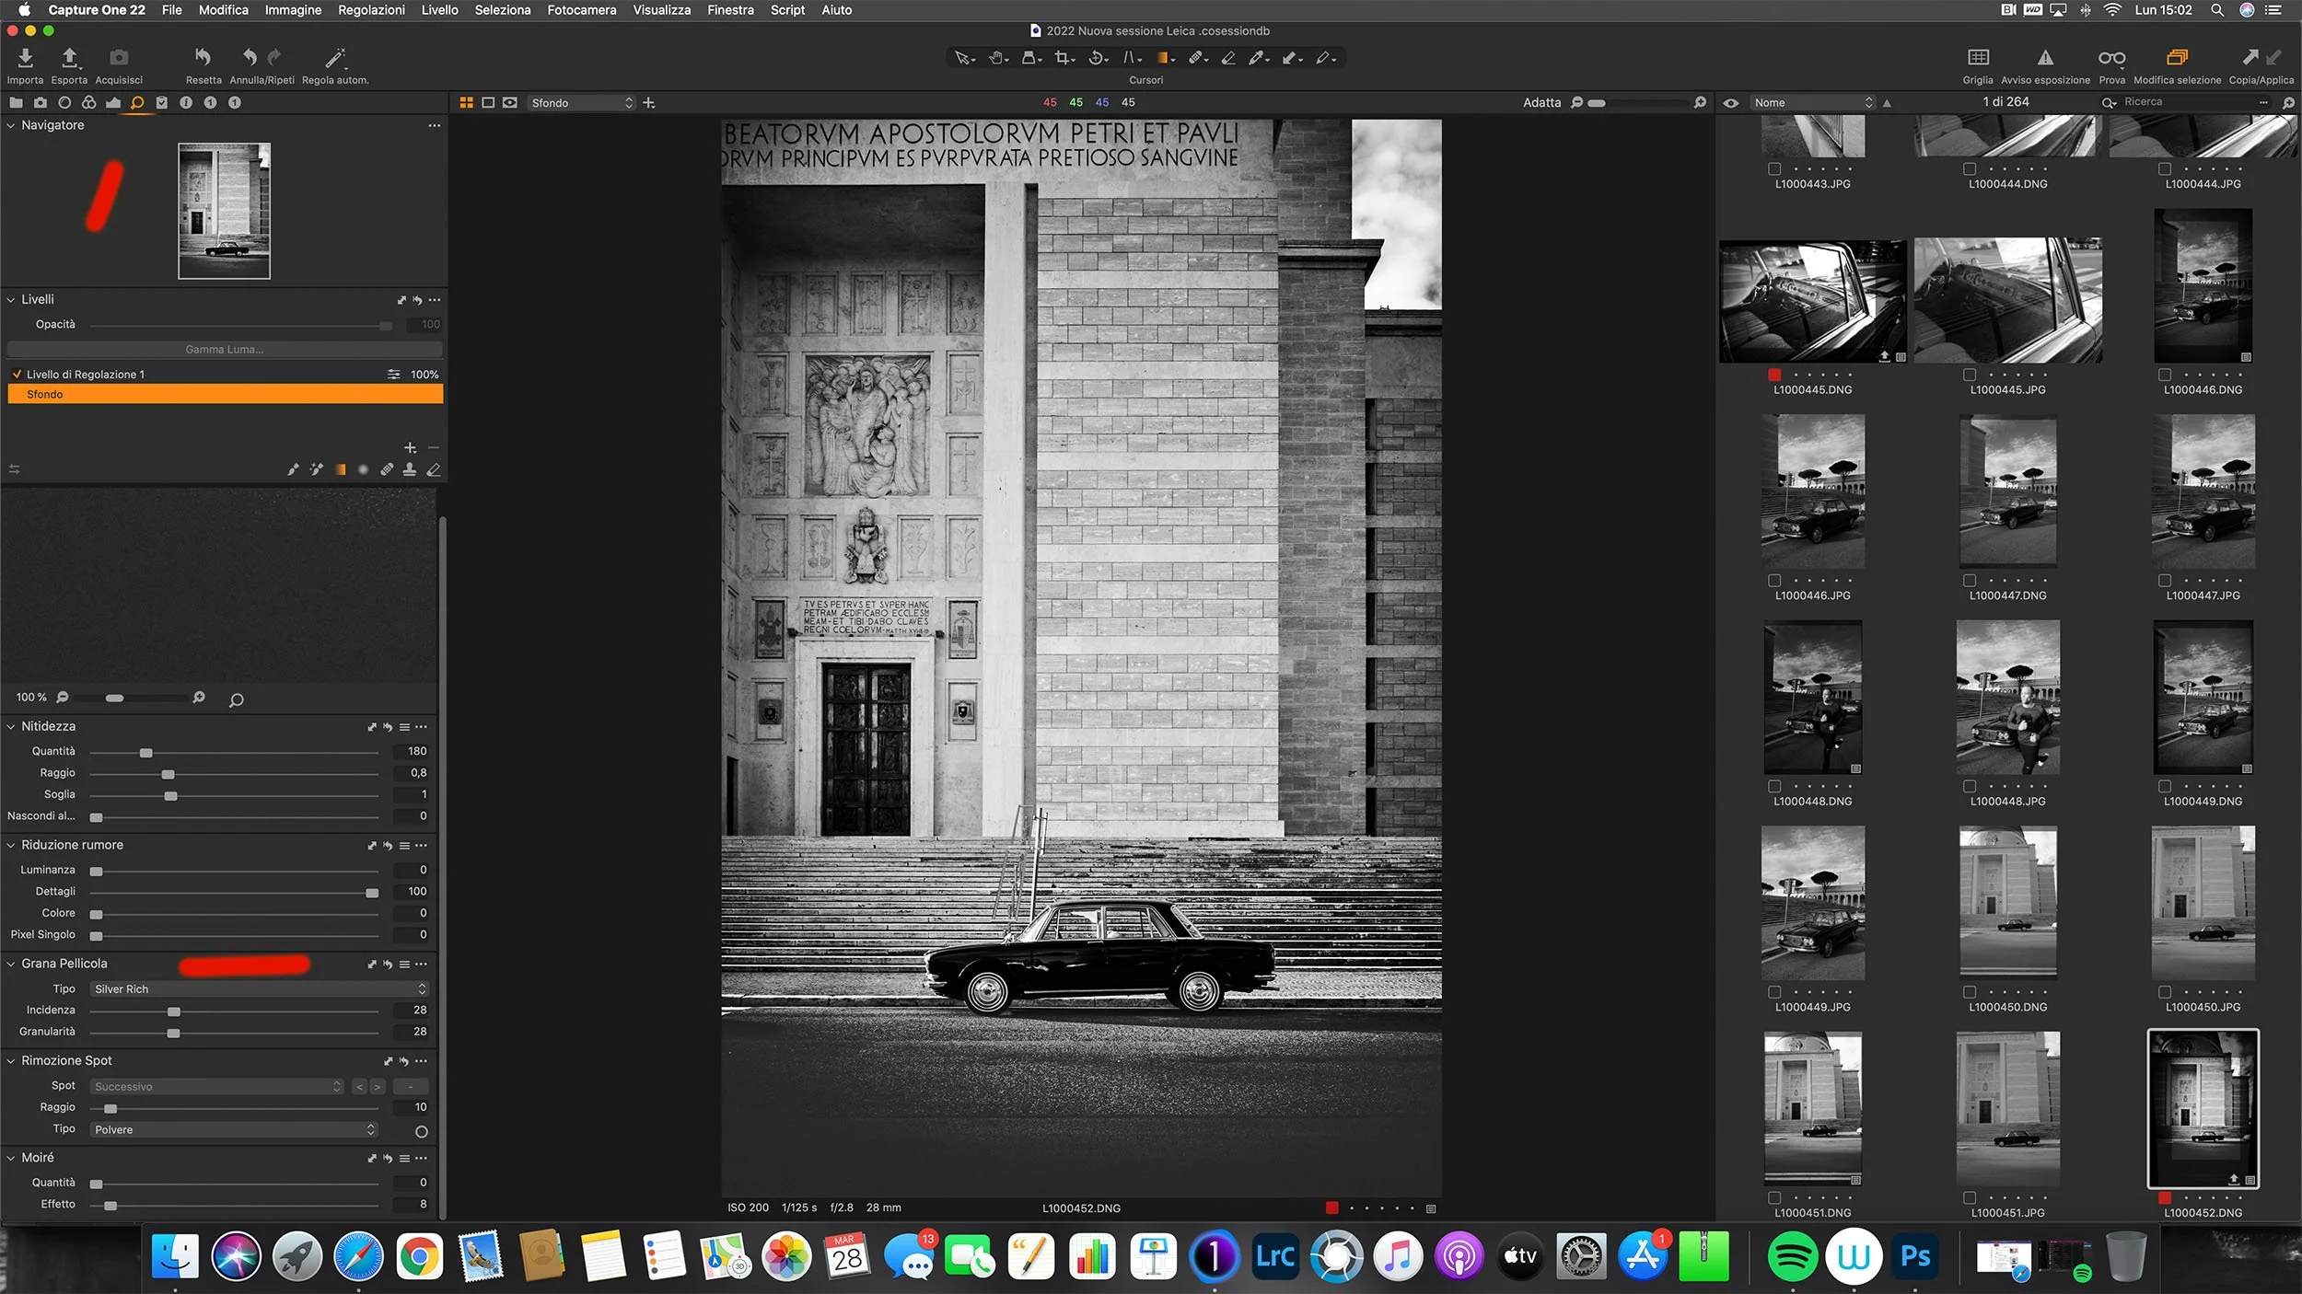Toggle browser eye visibility icon
Screen dimensions: 2302x1294
1731,103
